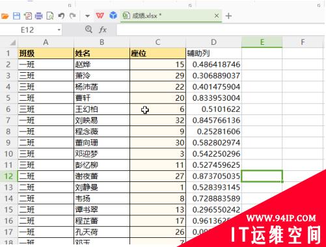Close the 成绩.xlsx tab
326x247 pixels.
tap(217, 16)
